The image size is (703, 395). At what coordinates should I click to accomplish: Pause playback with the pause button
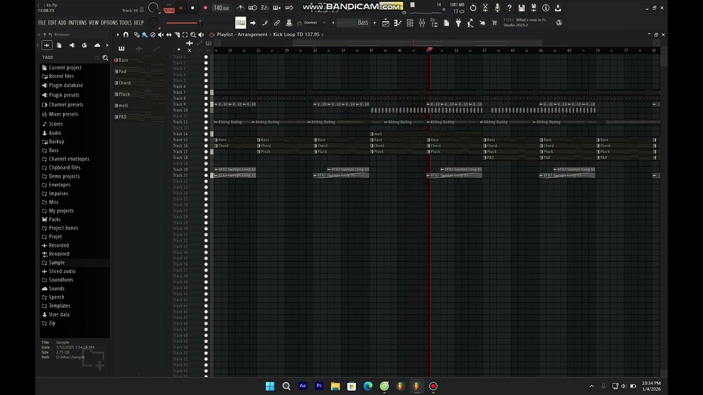[181, 8]
